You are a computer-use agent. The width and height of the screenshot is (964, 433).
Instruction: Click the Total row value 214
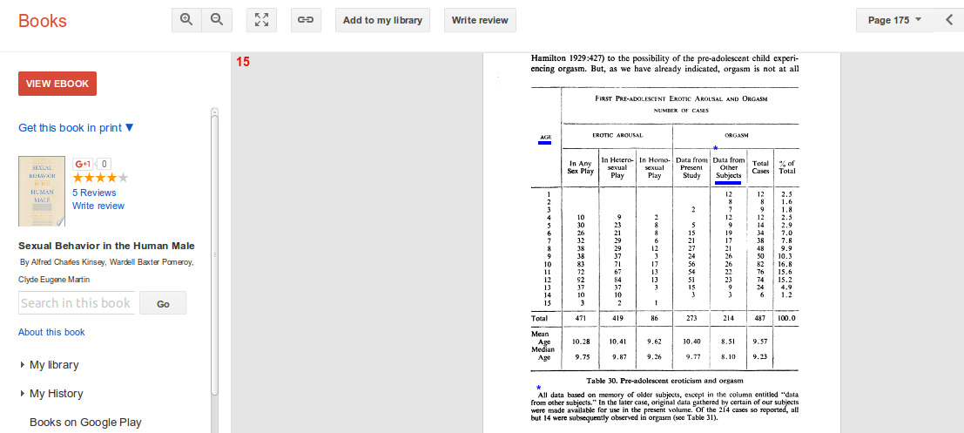tap(729, 319)
